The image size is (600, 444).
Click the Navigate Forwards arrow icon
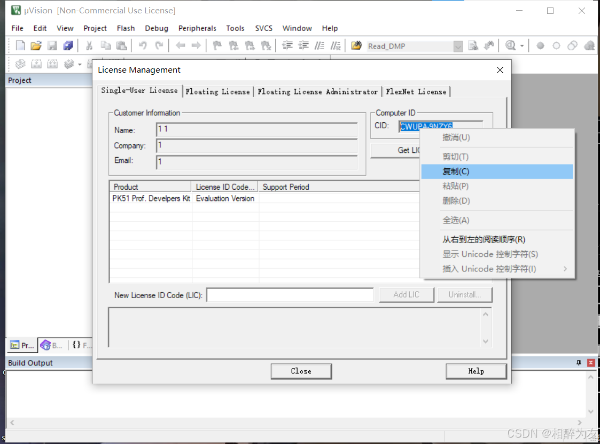(196, 46)
